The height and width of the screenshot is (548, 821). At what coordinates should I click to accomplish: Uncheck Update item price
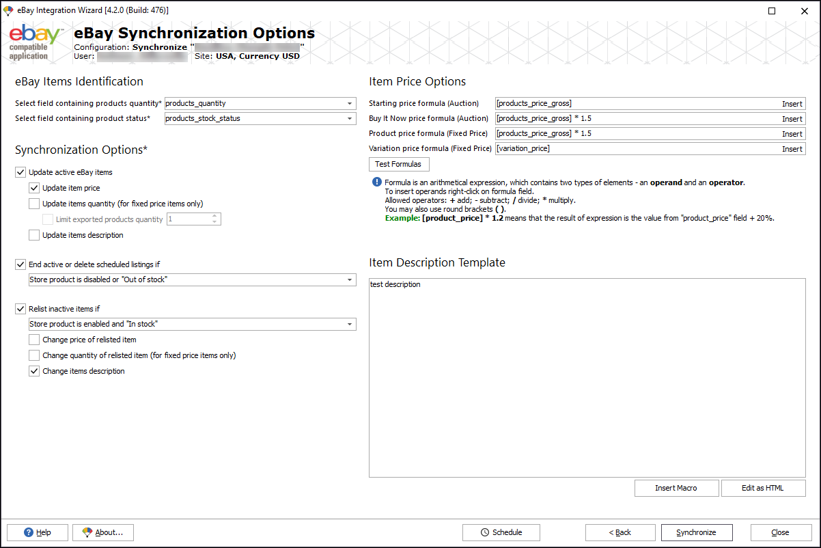pos(34,187)
